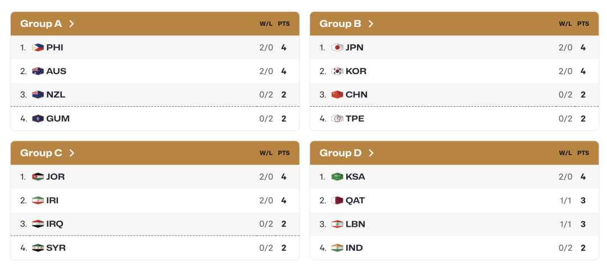Click the Australia flag icon
Viewport: 607px width, 265px height.
point(38,71)
